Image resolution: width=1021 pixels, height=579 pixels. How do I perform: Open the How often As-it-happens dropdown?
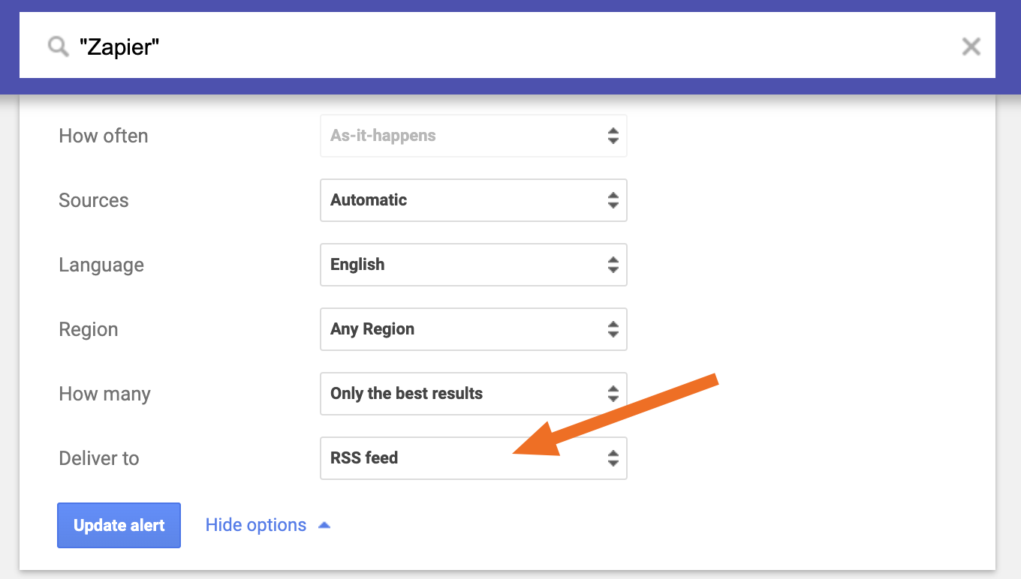click(x=474, y=136)
